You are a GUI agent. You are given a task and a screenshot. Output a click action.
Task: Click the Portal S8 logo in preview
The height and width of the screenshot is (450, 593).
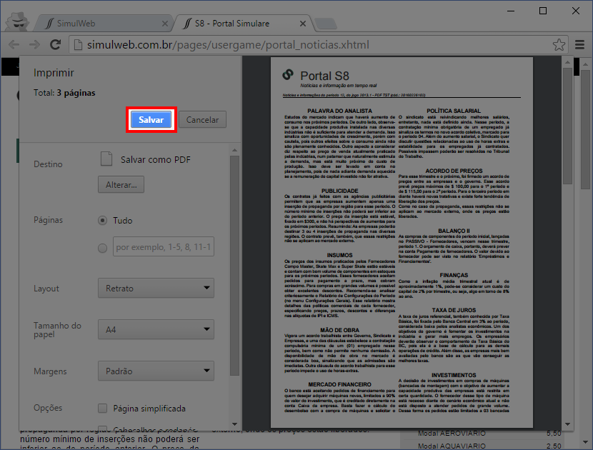[288, 74]
